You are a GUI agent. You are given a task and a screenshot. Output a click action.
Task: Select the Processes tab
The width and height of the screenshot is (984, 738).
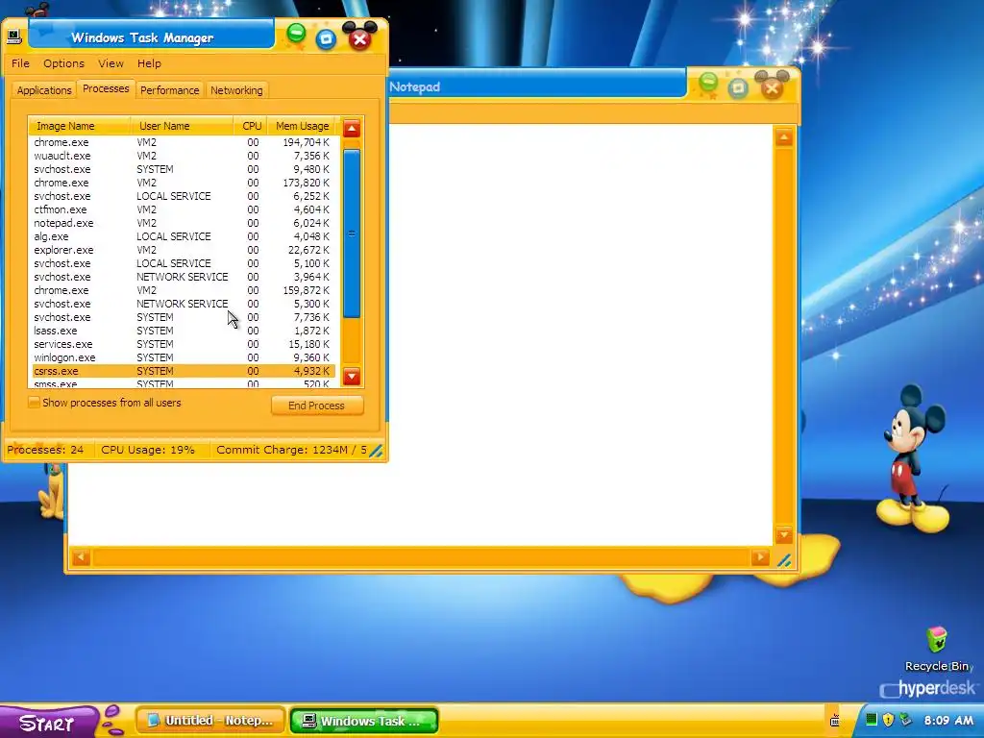106,88
